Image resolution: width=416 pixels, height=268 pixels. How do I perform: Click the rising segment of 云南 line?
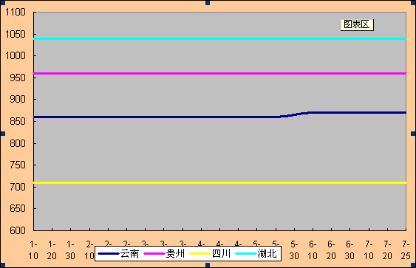[x=295, y=114]
